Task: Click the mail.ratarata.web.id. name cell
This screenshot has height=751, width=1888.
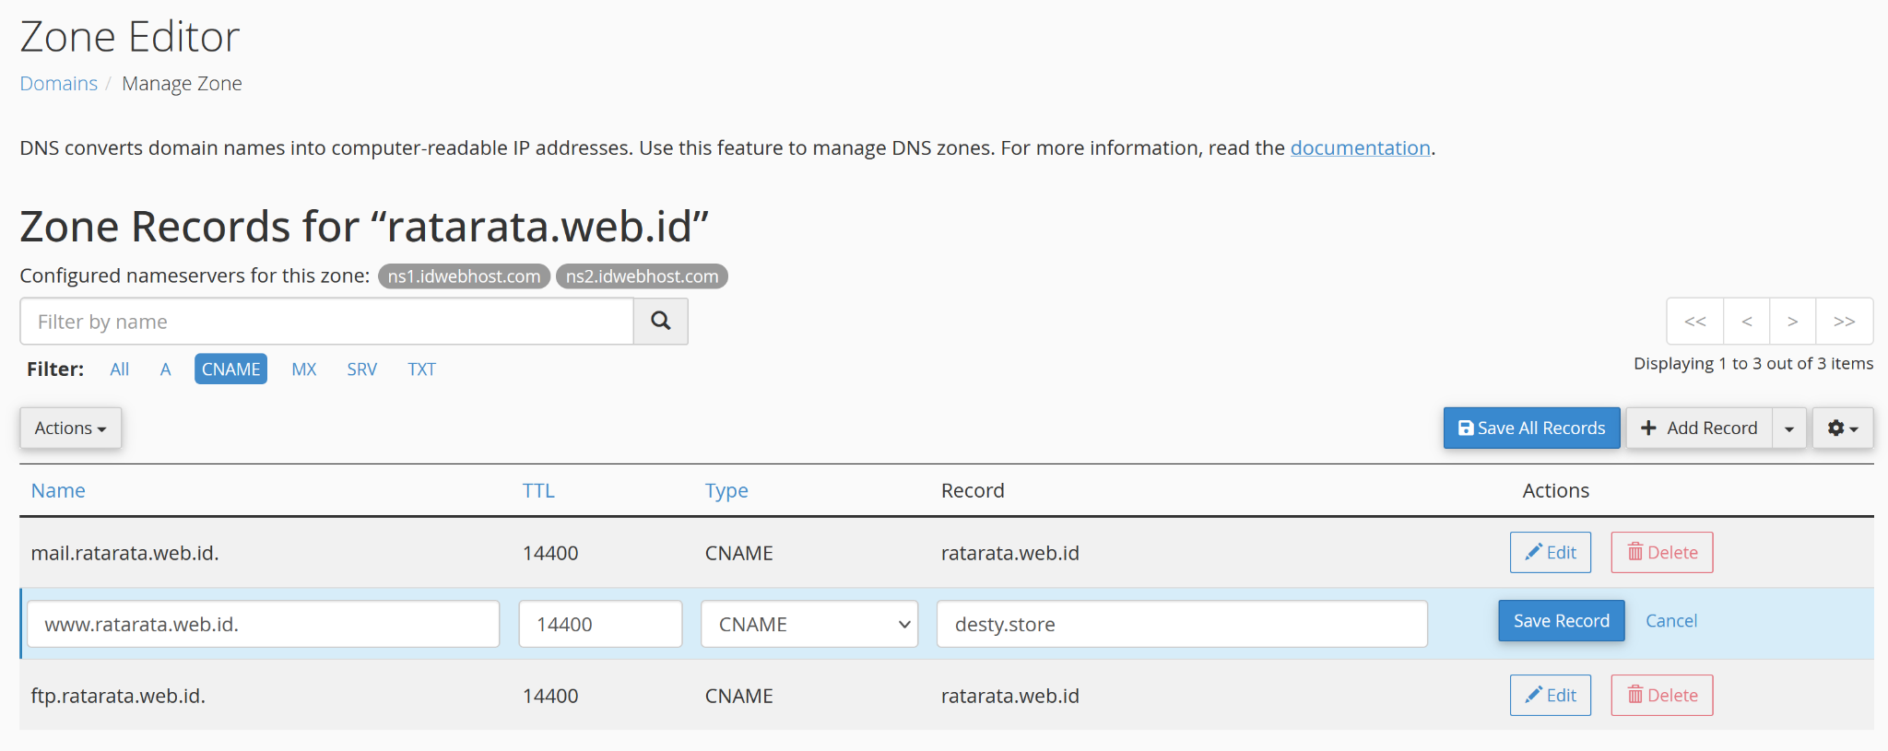Action: (125, 553)
